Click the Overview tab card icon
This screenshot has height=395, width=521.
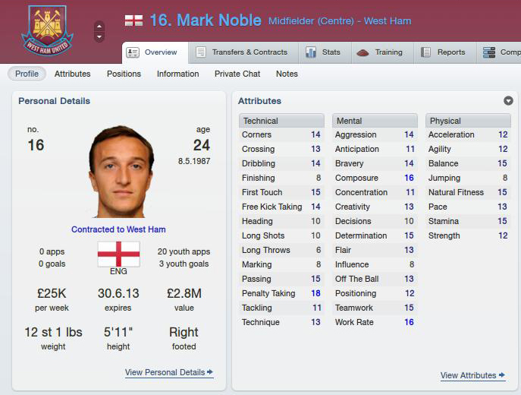[x=133, y=52]
